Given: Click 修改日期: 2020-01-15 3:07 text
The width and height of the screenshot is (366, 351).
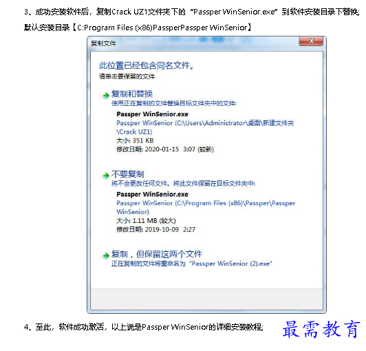Looking at the screenshot, I should pos(165,149).
